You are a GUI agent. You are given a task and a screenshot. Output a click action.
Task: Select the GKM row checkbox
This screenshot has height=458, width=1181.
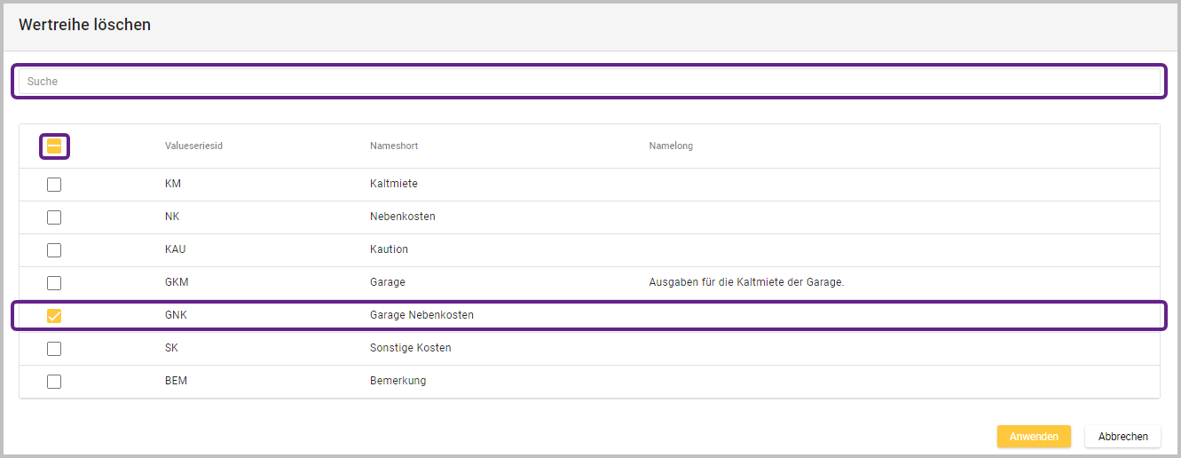click(54, 283)
